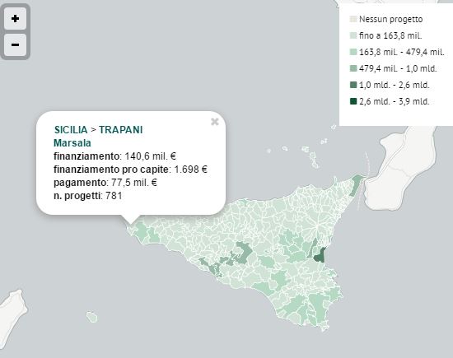Select the medium-green Caltanissetta municipality in central Sicily
This screenshot has height=358, width=453.
click(244, 252)
